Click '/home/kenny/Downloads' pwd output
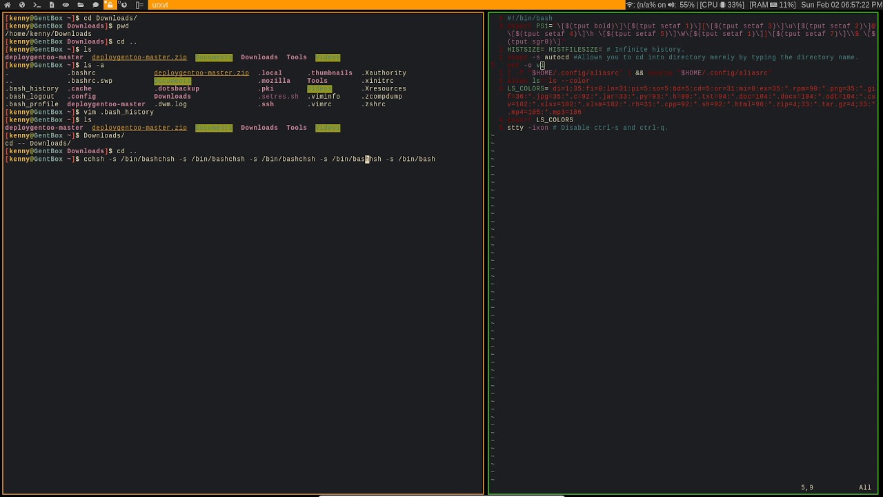Viewport: 883px width, 497px height. [x=48, y=34]
